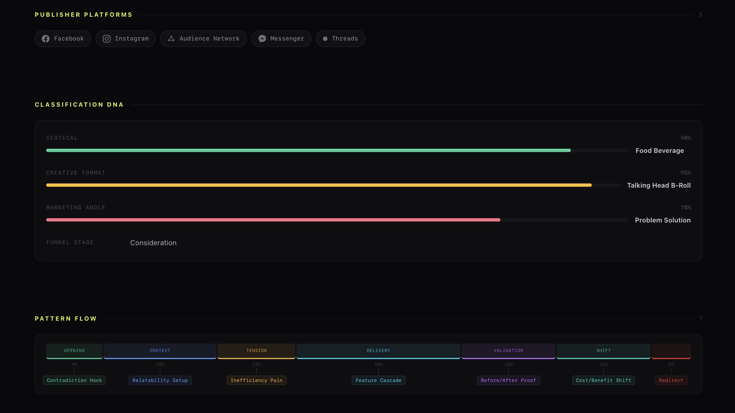
Task: Select the Audience Network platform chip
Action: tap(203, 39)
